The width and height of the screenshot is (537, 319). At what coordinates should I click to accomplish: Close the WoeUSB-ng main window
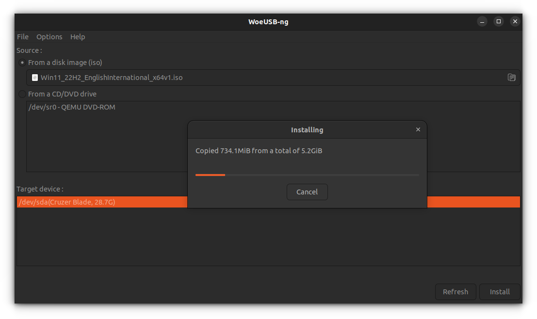tap(515, 21)
